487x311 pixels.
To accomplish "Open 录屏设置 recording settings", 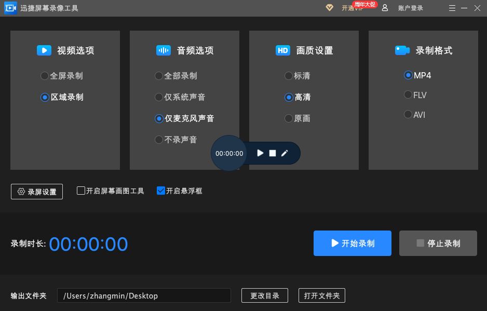I will click(37, 192).
